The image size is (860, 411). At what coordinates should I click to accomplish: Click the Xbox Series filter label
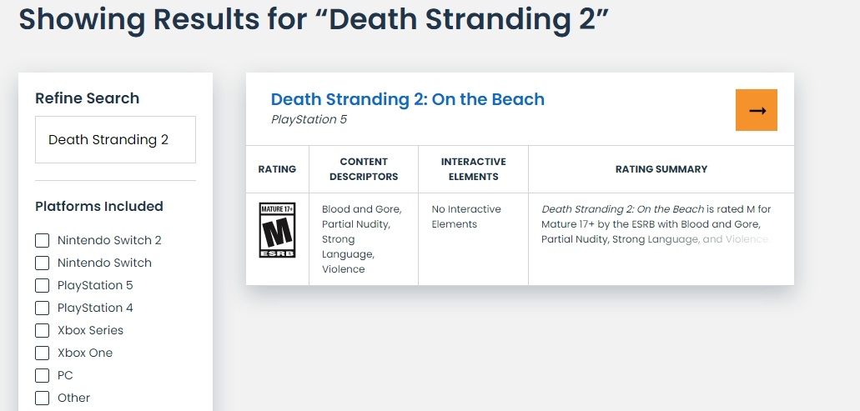pos(90,331)
